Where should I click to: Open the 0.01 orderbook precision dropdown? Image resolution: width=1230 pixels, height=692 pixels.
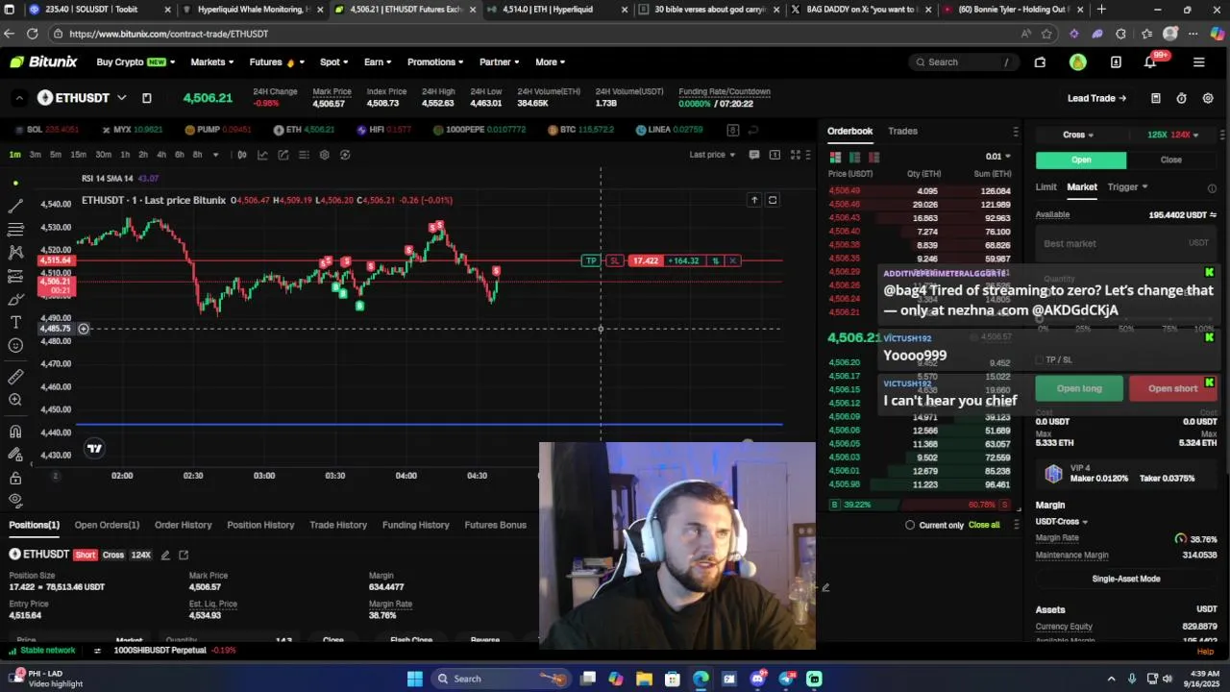click(x=997, y=157)
